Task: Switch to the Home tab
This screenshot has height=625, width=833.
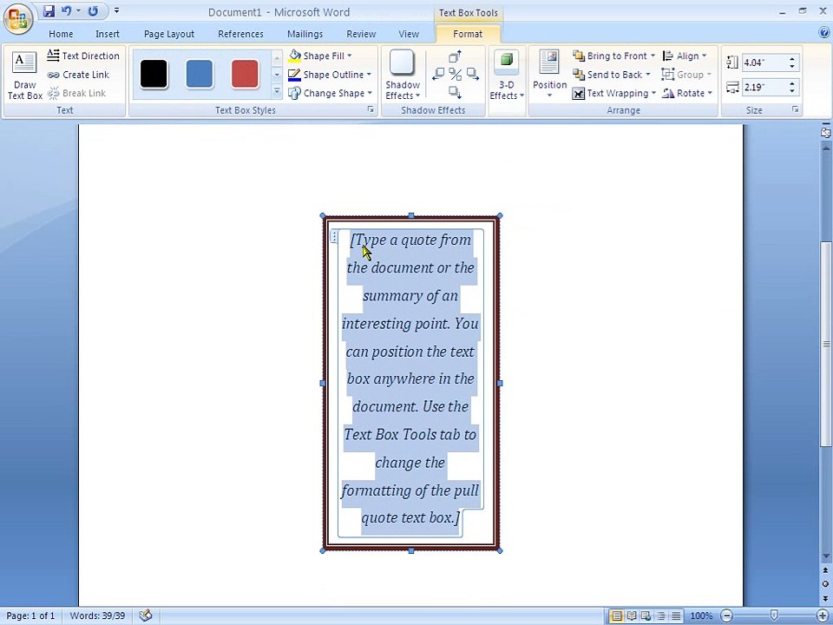Action: tap(61, 34)
